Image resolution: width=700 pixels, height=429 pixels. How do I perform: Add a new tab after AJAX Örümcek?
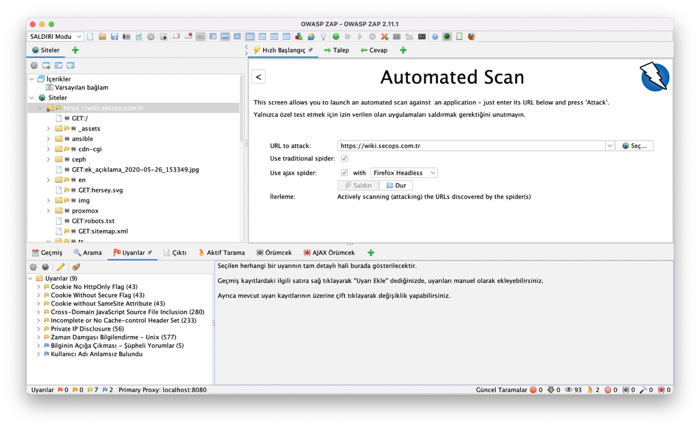371,252
